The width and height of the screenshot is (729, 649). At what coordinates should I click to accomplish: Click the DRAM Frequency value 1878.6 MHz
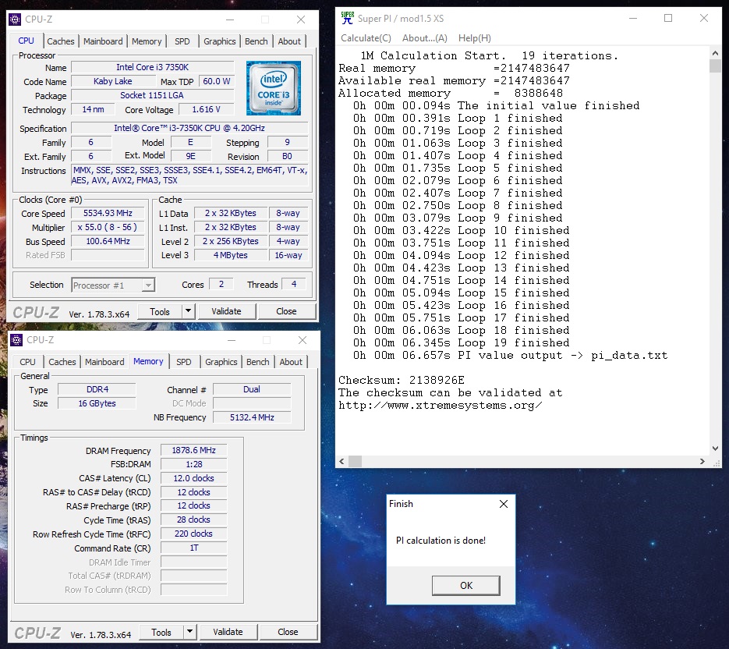(194, 450)
